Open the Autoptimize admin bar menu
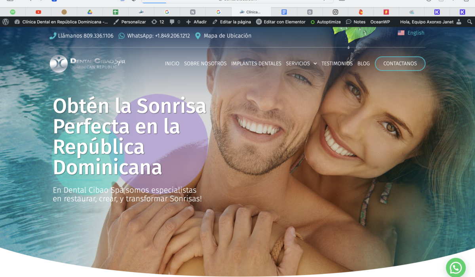This screenshot has height=277, width=475. [x=326, y=22]
